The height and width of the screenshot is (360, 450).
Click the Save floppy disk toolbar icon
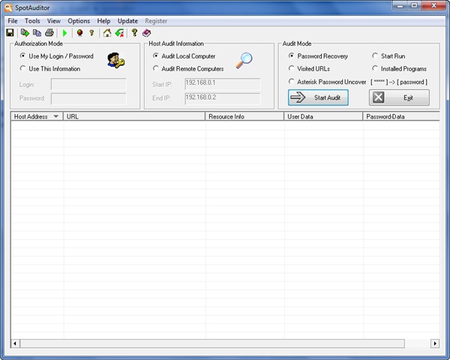[x=10, y=33]
